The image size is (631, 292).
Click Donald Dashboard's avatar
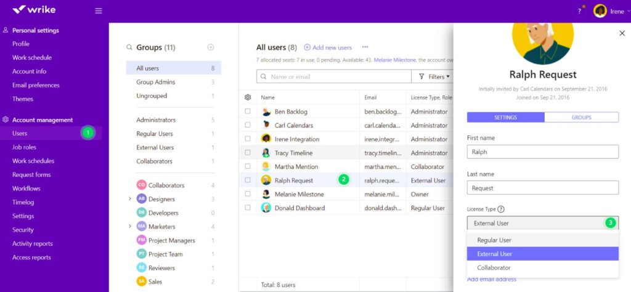pos(266,208)
